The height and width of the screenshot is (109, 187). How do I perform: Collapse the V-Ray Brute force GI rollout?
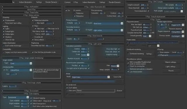95,36
